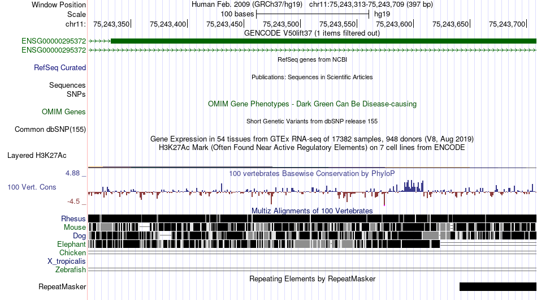Click the Layered H3K27Ac track label

(37, 155)
